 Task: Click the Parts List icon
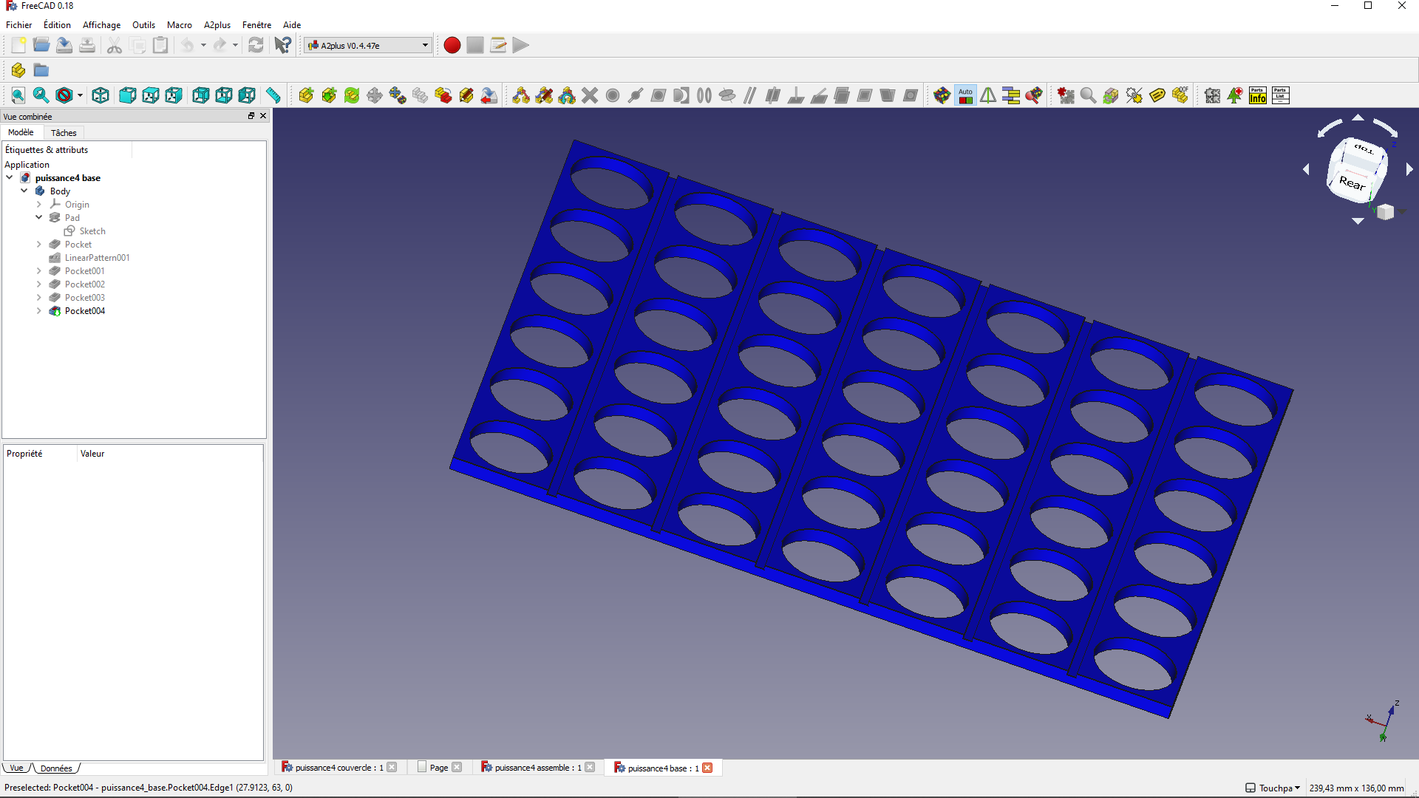(x=1281, y=95)
